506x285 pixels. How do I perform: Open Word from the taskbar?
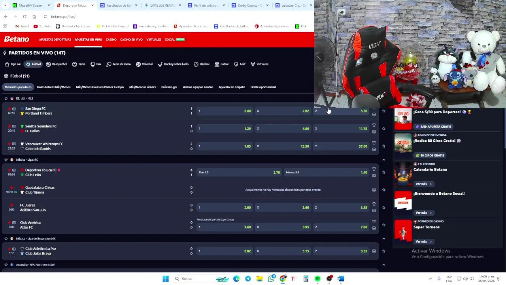pyautogui.click(x=341, y=279)
